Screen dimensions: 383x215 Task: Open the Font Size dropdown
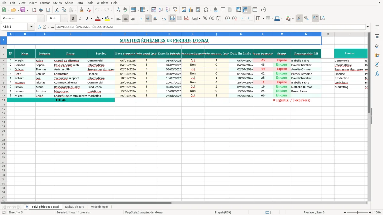pos(64,18)
